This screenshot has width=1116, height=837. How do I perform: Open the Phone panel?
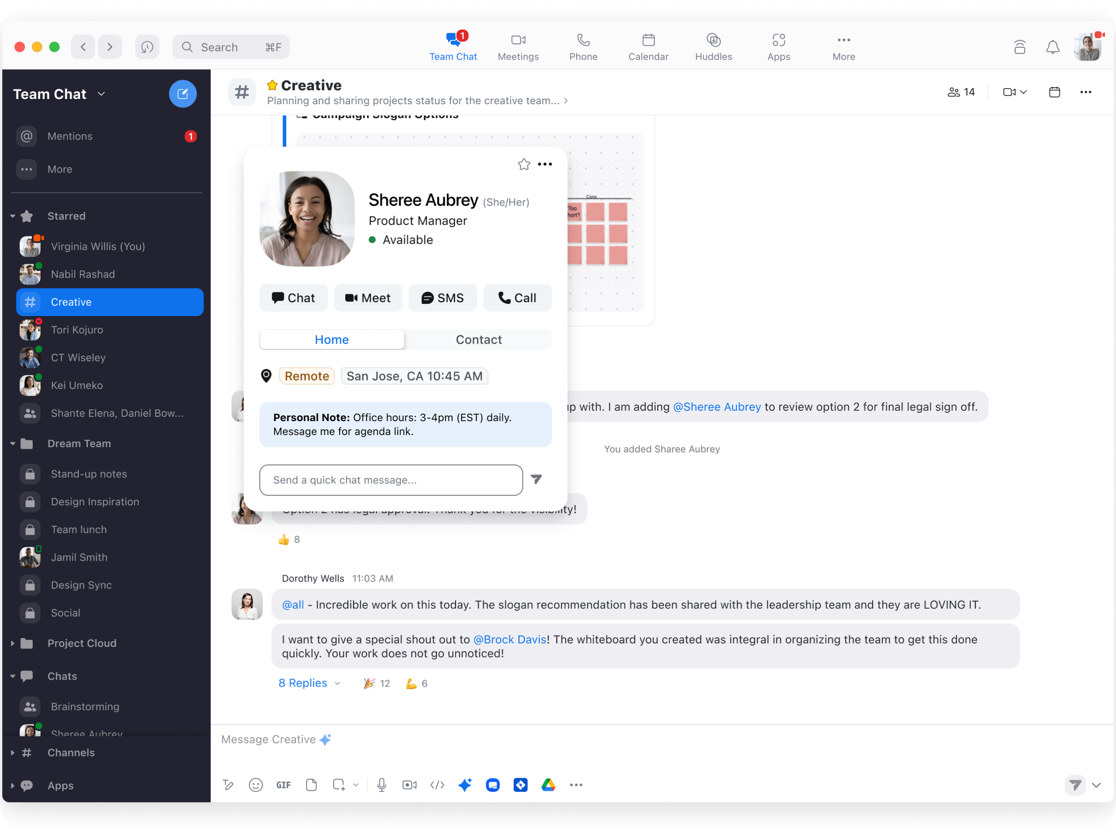[583, 46]
